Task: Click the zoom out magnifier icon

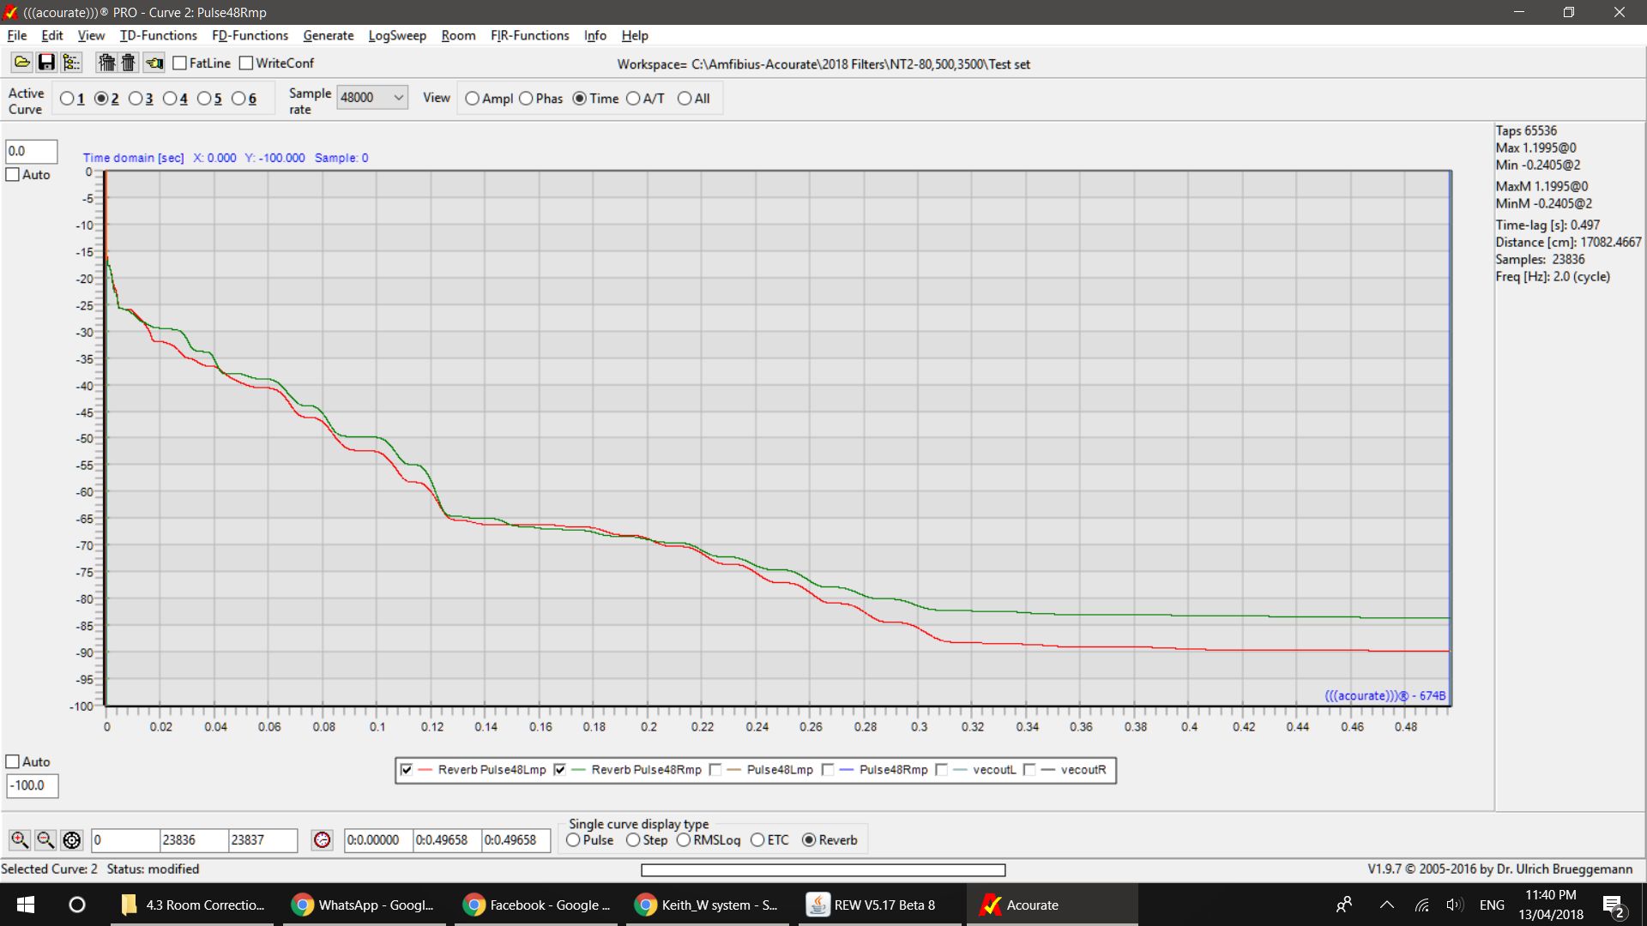Action: (x=45, y=840)
